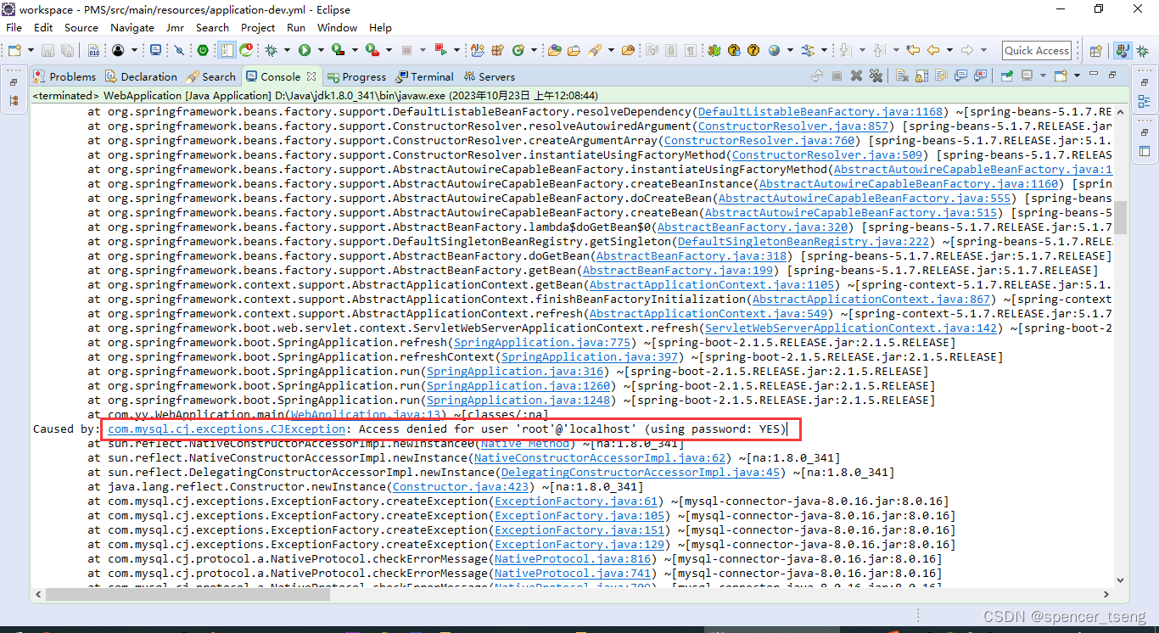Open a New Java Project with the wizard icon
Image resolution: width=1159 pixels, height=633 pixels.
point(475,50)
